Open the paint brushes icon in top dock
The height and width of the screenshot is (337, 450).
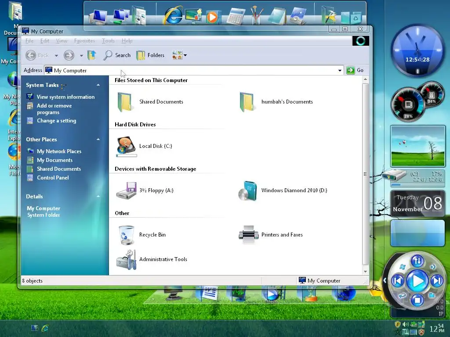(x=257, y=15)
